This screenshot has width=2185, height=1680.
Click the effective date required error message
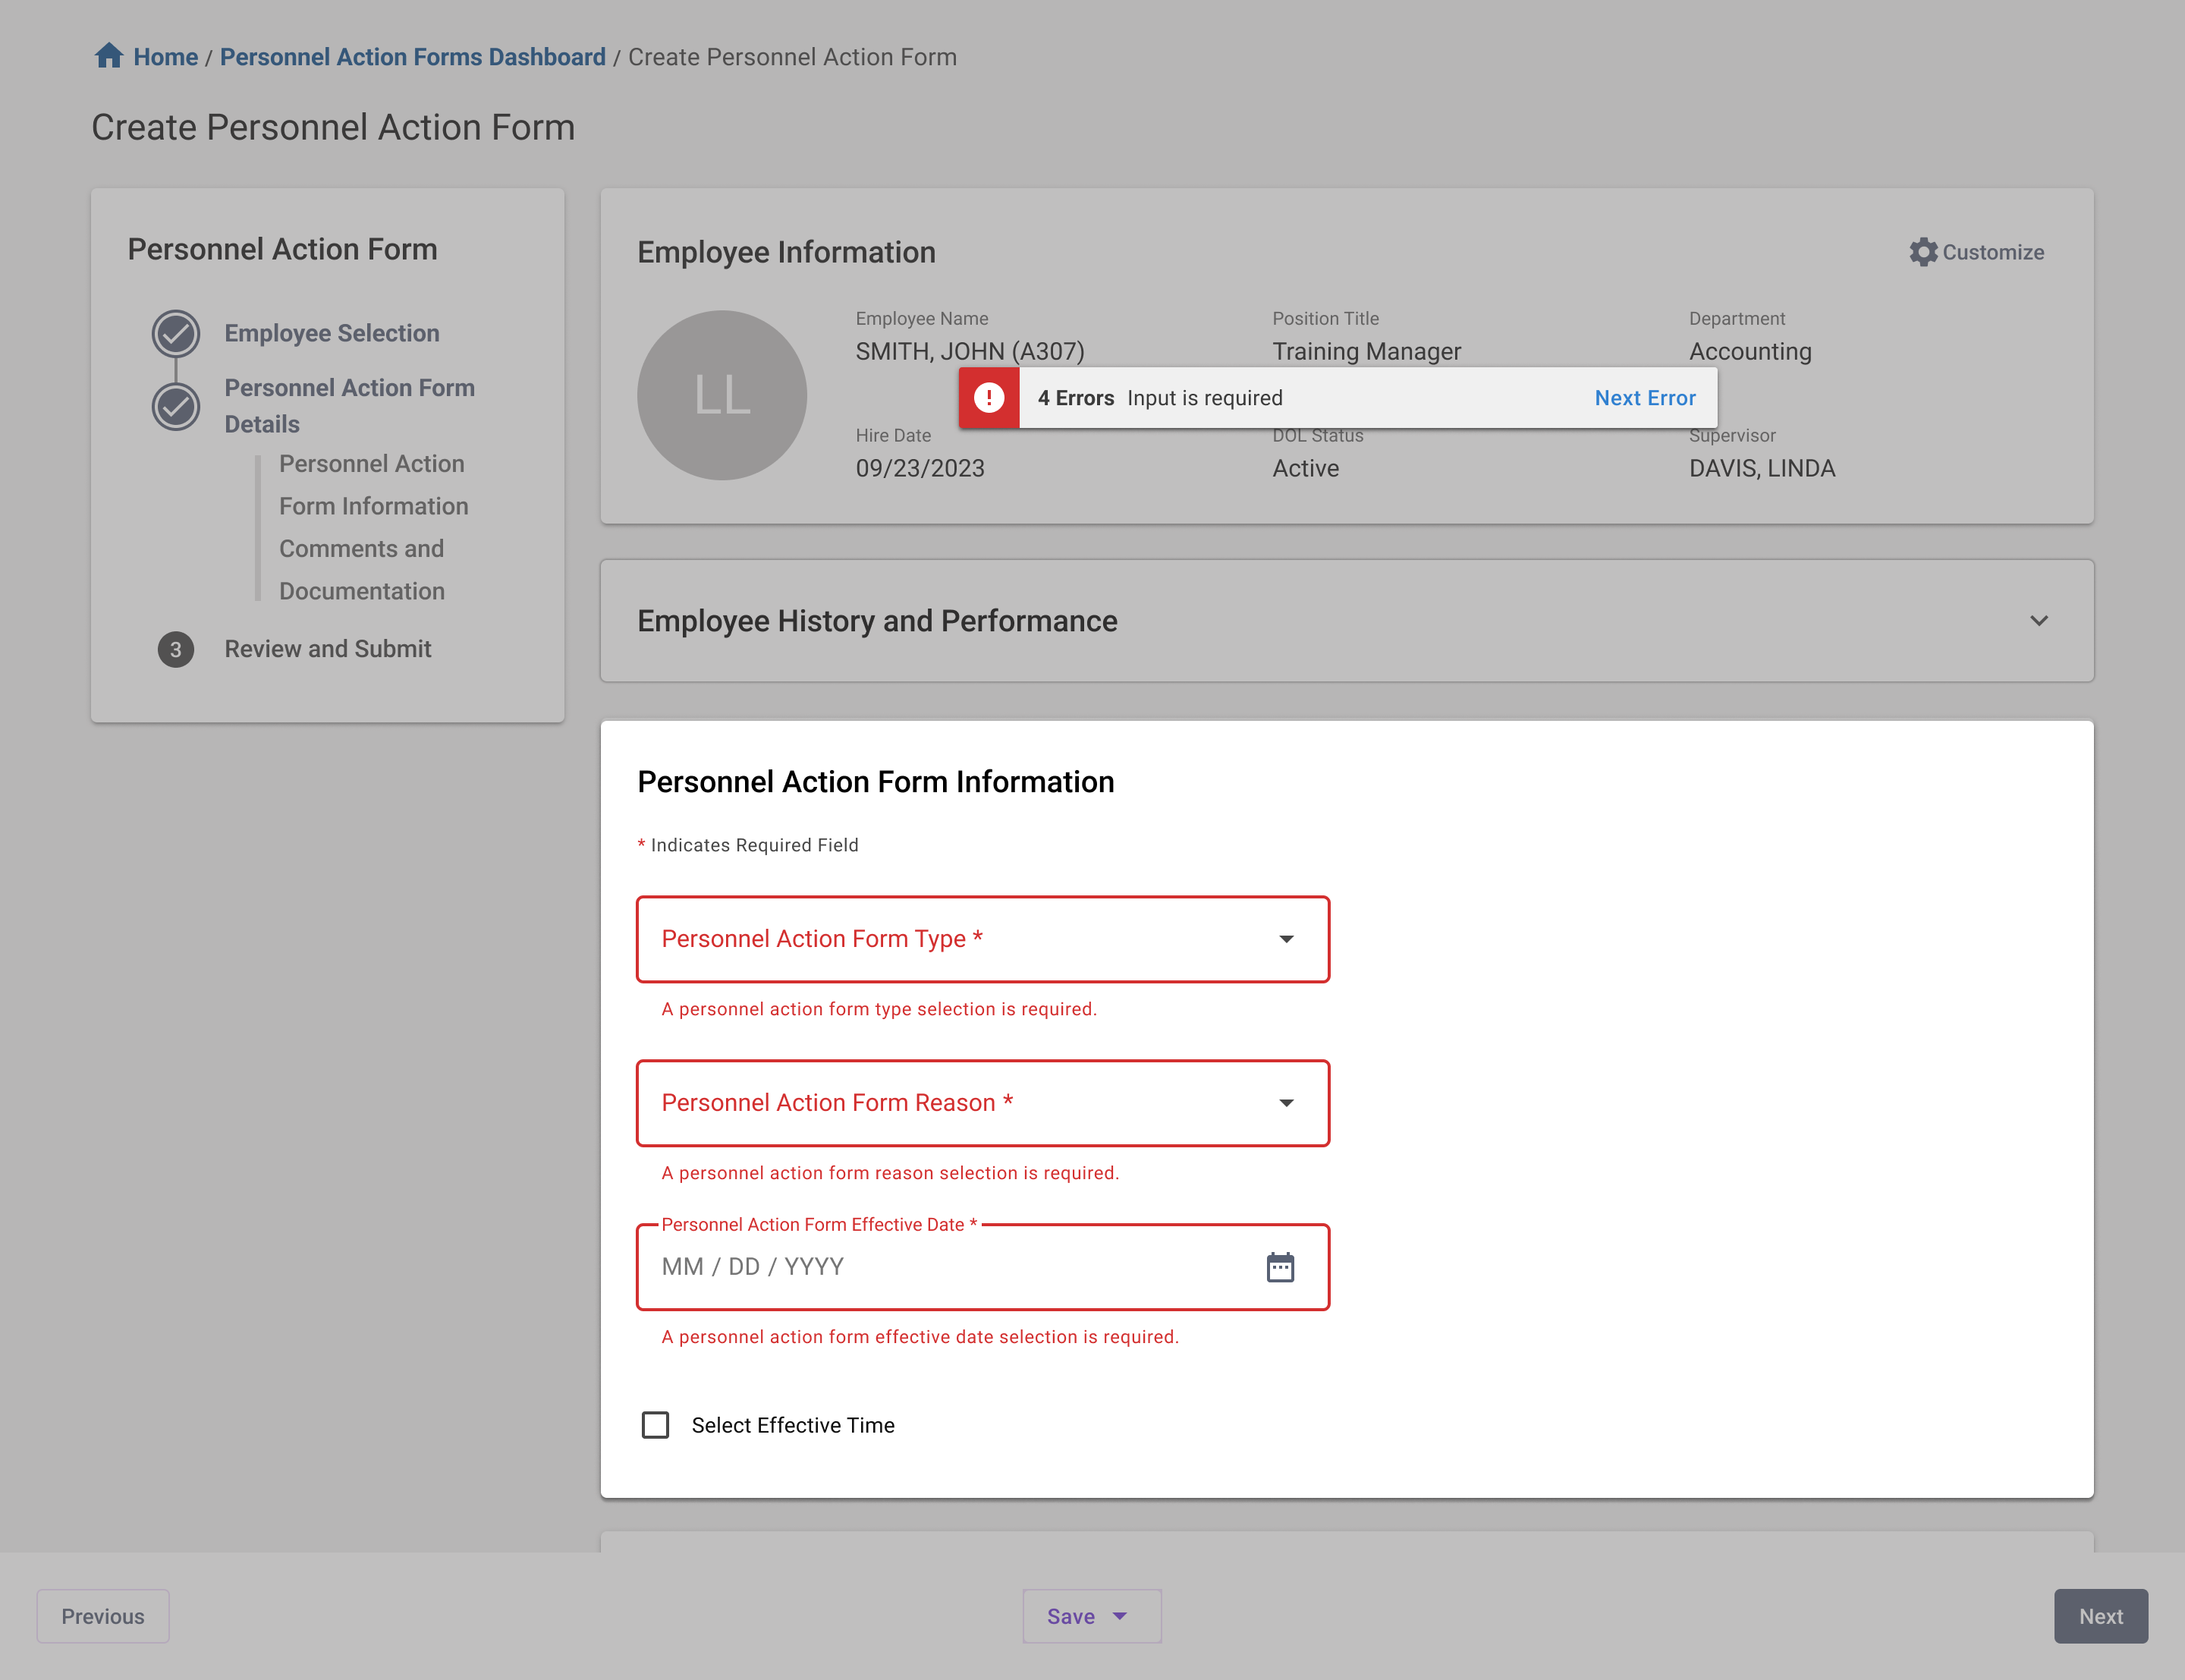pos(920,1337)
